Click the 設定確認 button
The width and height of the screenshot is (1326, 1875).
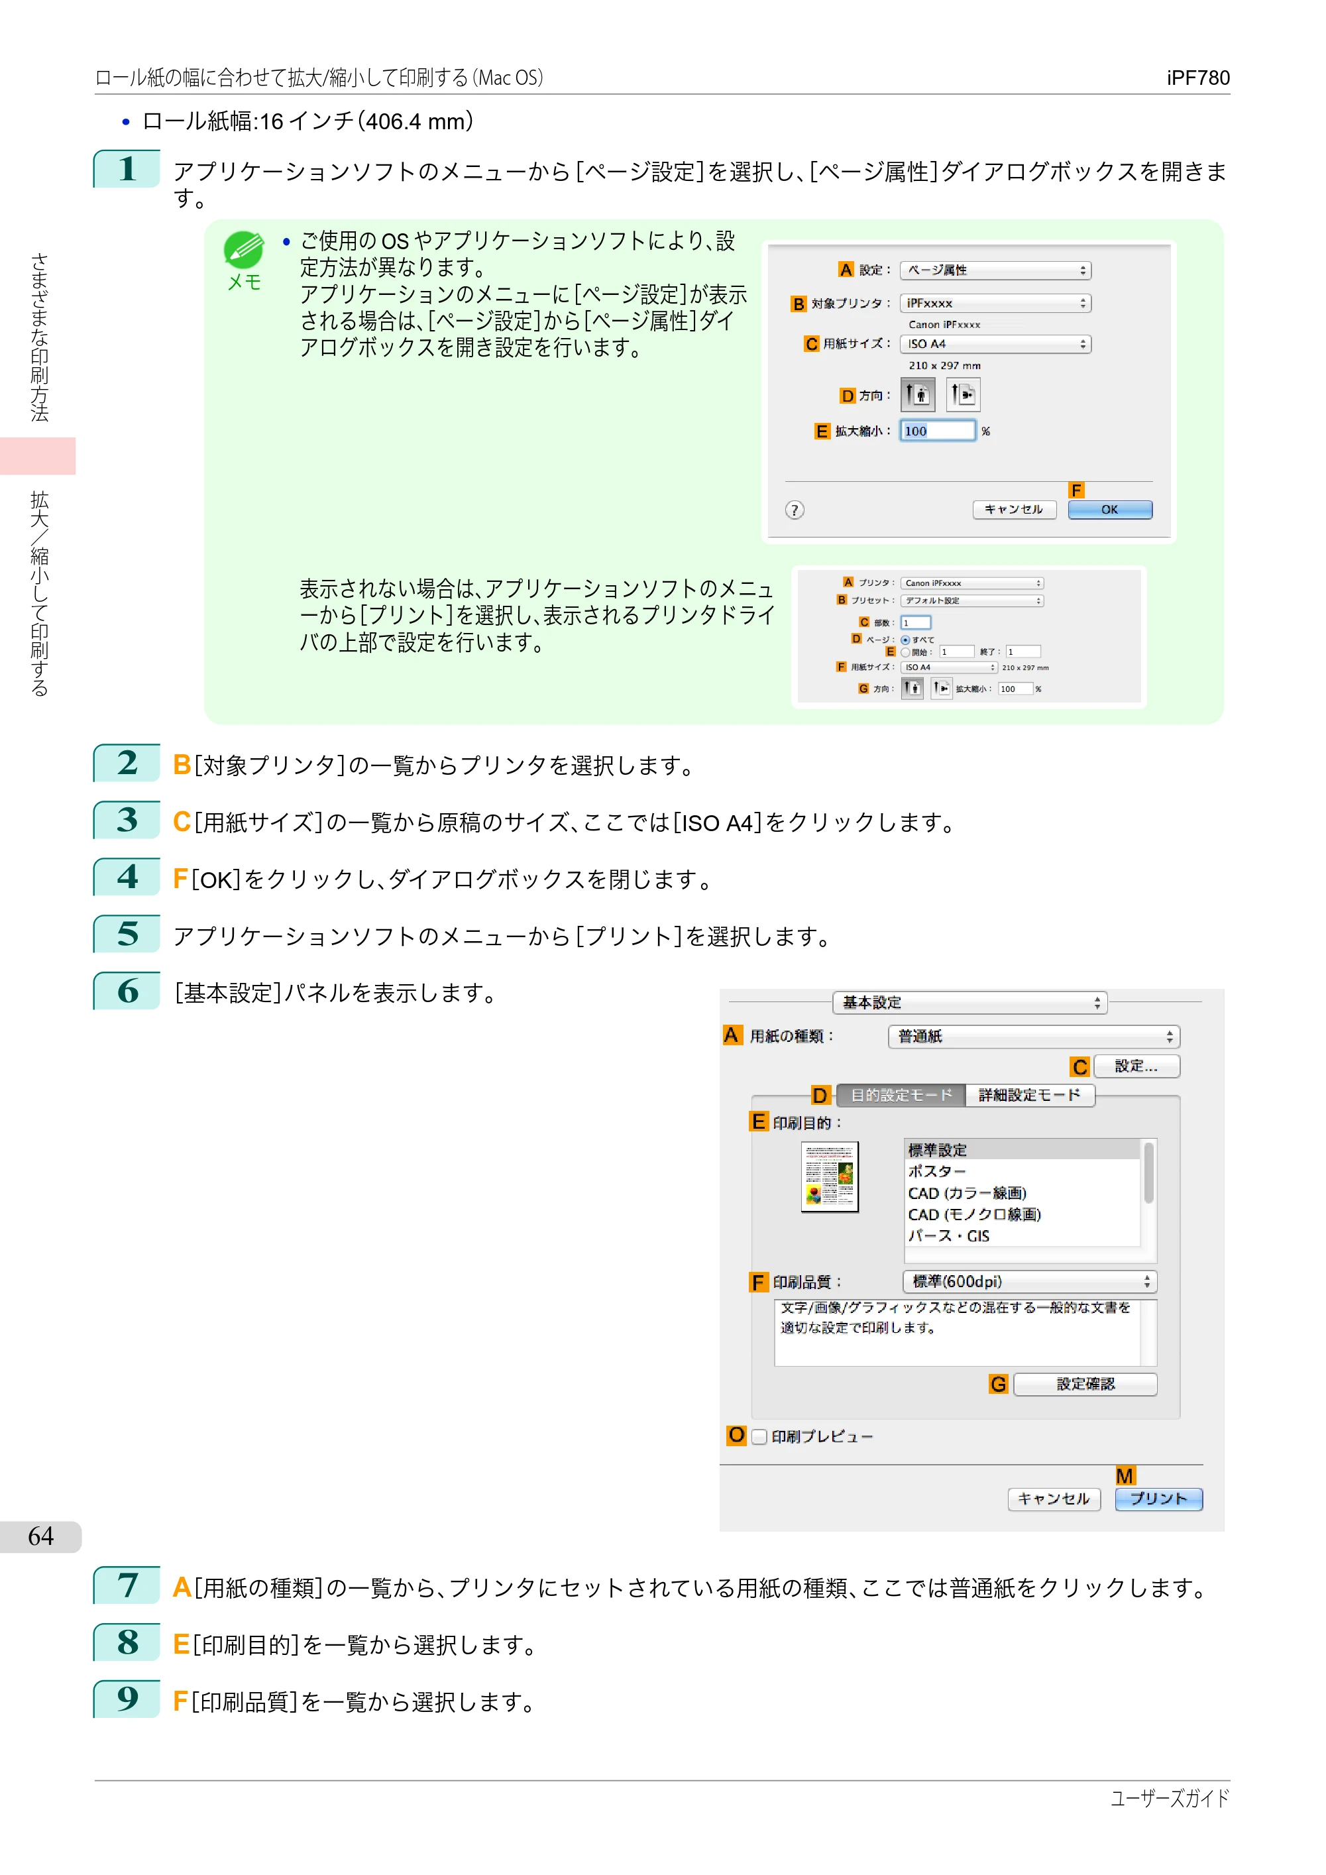1085,1384
